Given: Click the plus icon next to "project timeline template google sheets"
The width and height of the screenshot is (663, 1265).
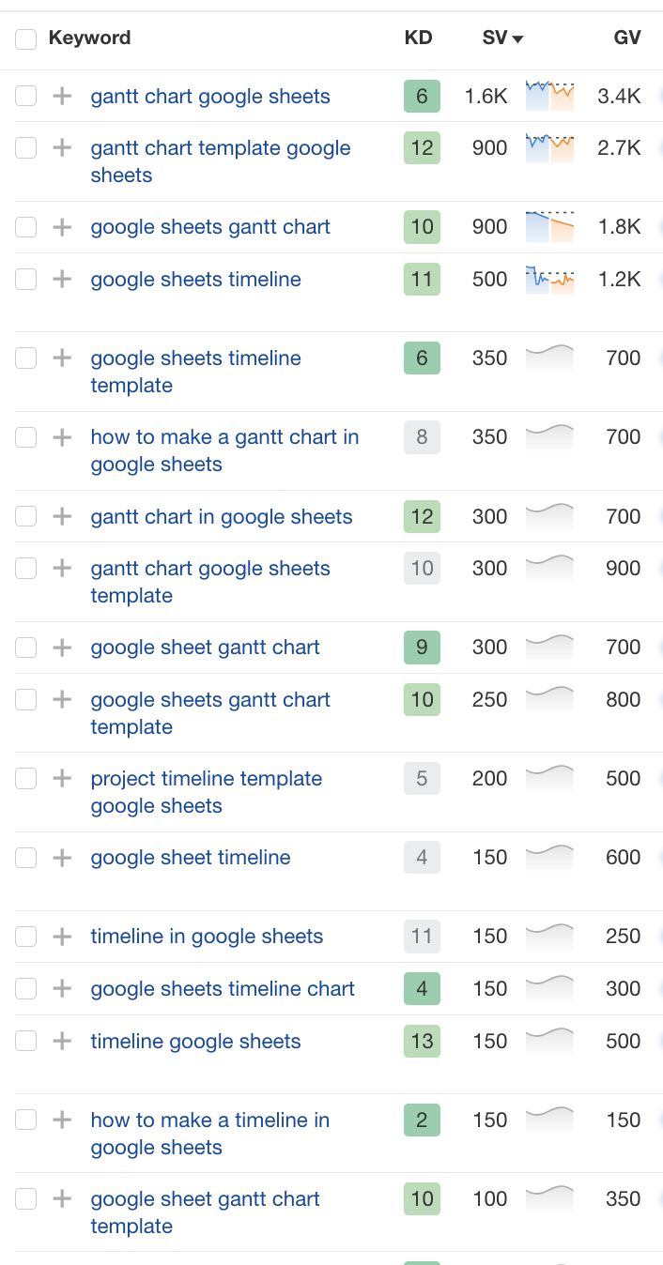Looking at the screenshot, I should coord(62,778).
